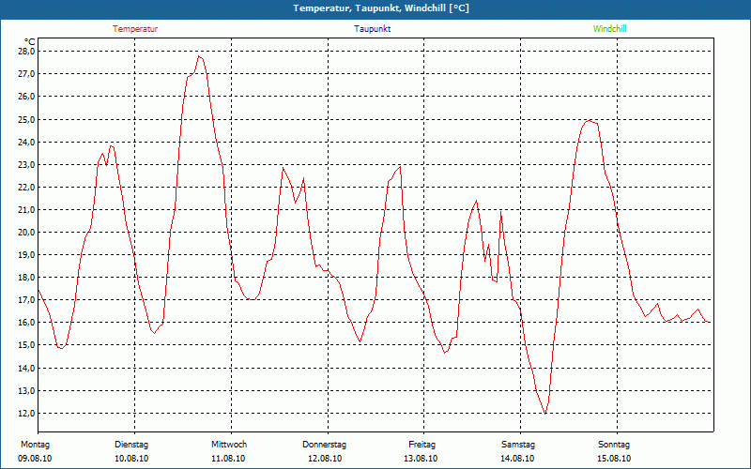The image size is (751, 469).
Task: Select the Montag day label
Action: tap(35, 445)
